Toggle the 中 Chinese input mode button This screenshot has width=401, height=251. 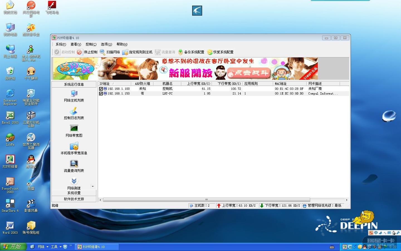[376, 233]
